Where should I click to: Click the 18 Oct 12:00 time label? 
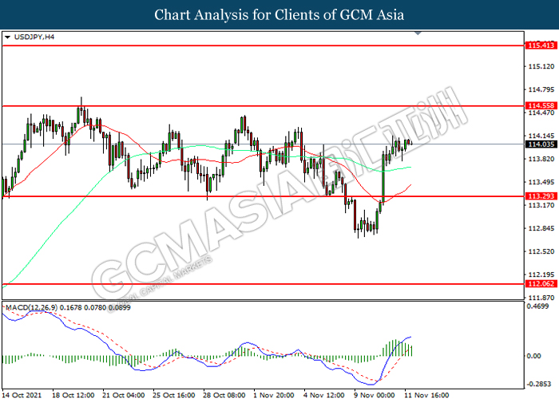[x=73, y=395]
